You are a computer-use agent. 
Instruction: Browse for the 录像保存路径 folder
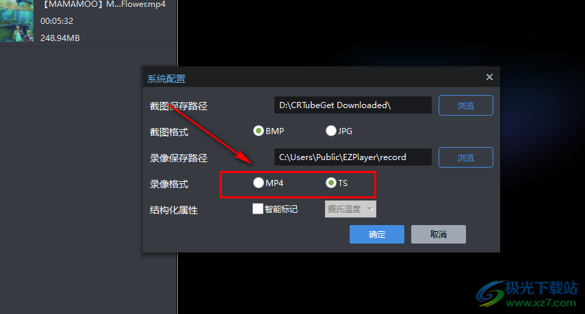click(466, 157)
